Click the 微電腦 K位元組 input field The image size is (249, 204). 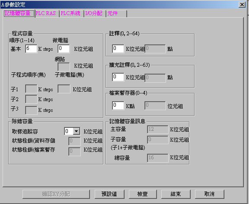click(64, 49)
